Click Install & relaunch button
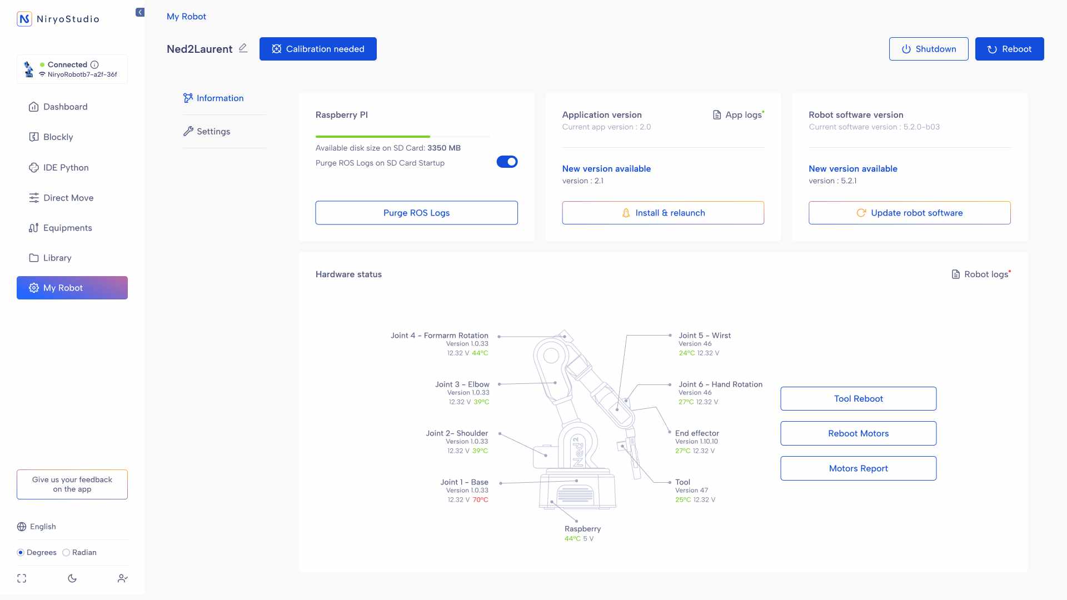1067x600 pixels. click(x=663, y=213)
